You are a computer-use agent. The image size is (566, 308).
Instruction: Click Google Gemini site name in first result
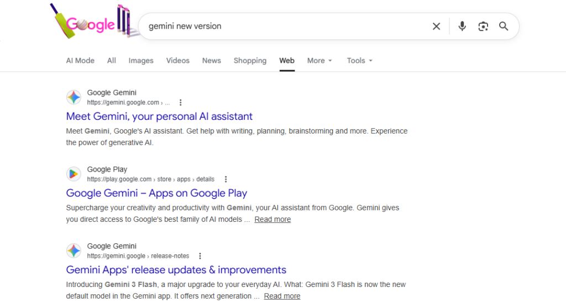(112, 93)
